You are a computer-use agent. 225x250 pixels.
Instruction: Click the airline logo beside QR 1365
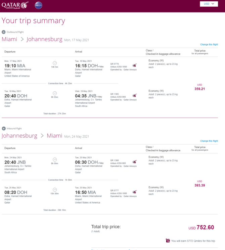(x=135, y=95)
